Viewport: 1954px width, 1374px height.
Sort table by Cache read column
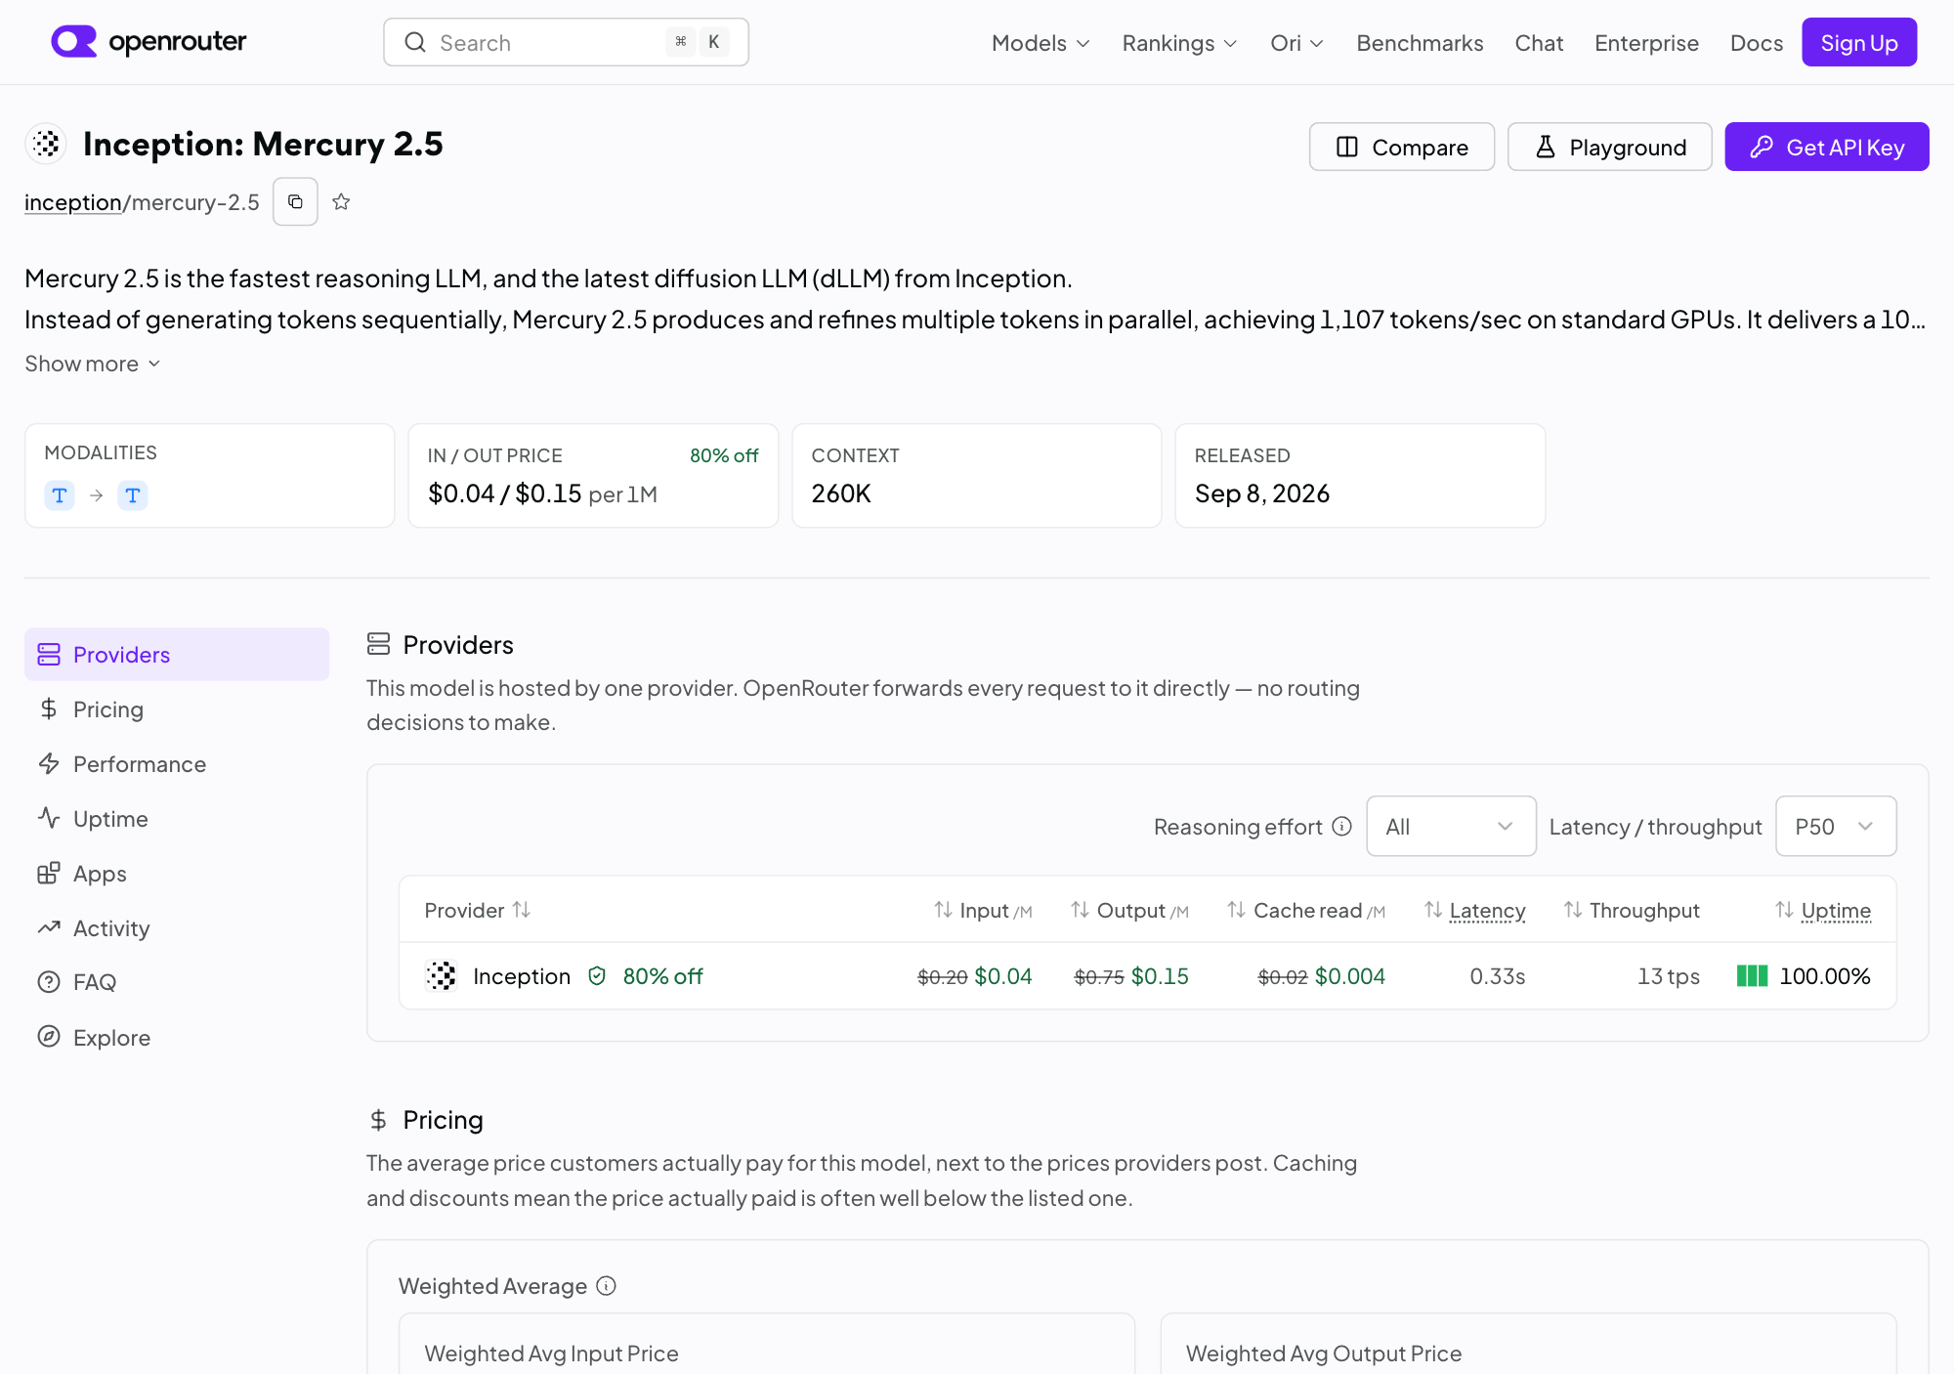(x=1306, y=910)
